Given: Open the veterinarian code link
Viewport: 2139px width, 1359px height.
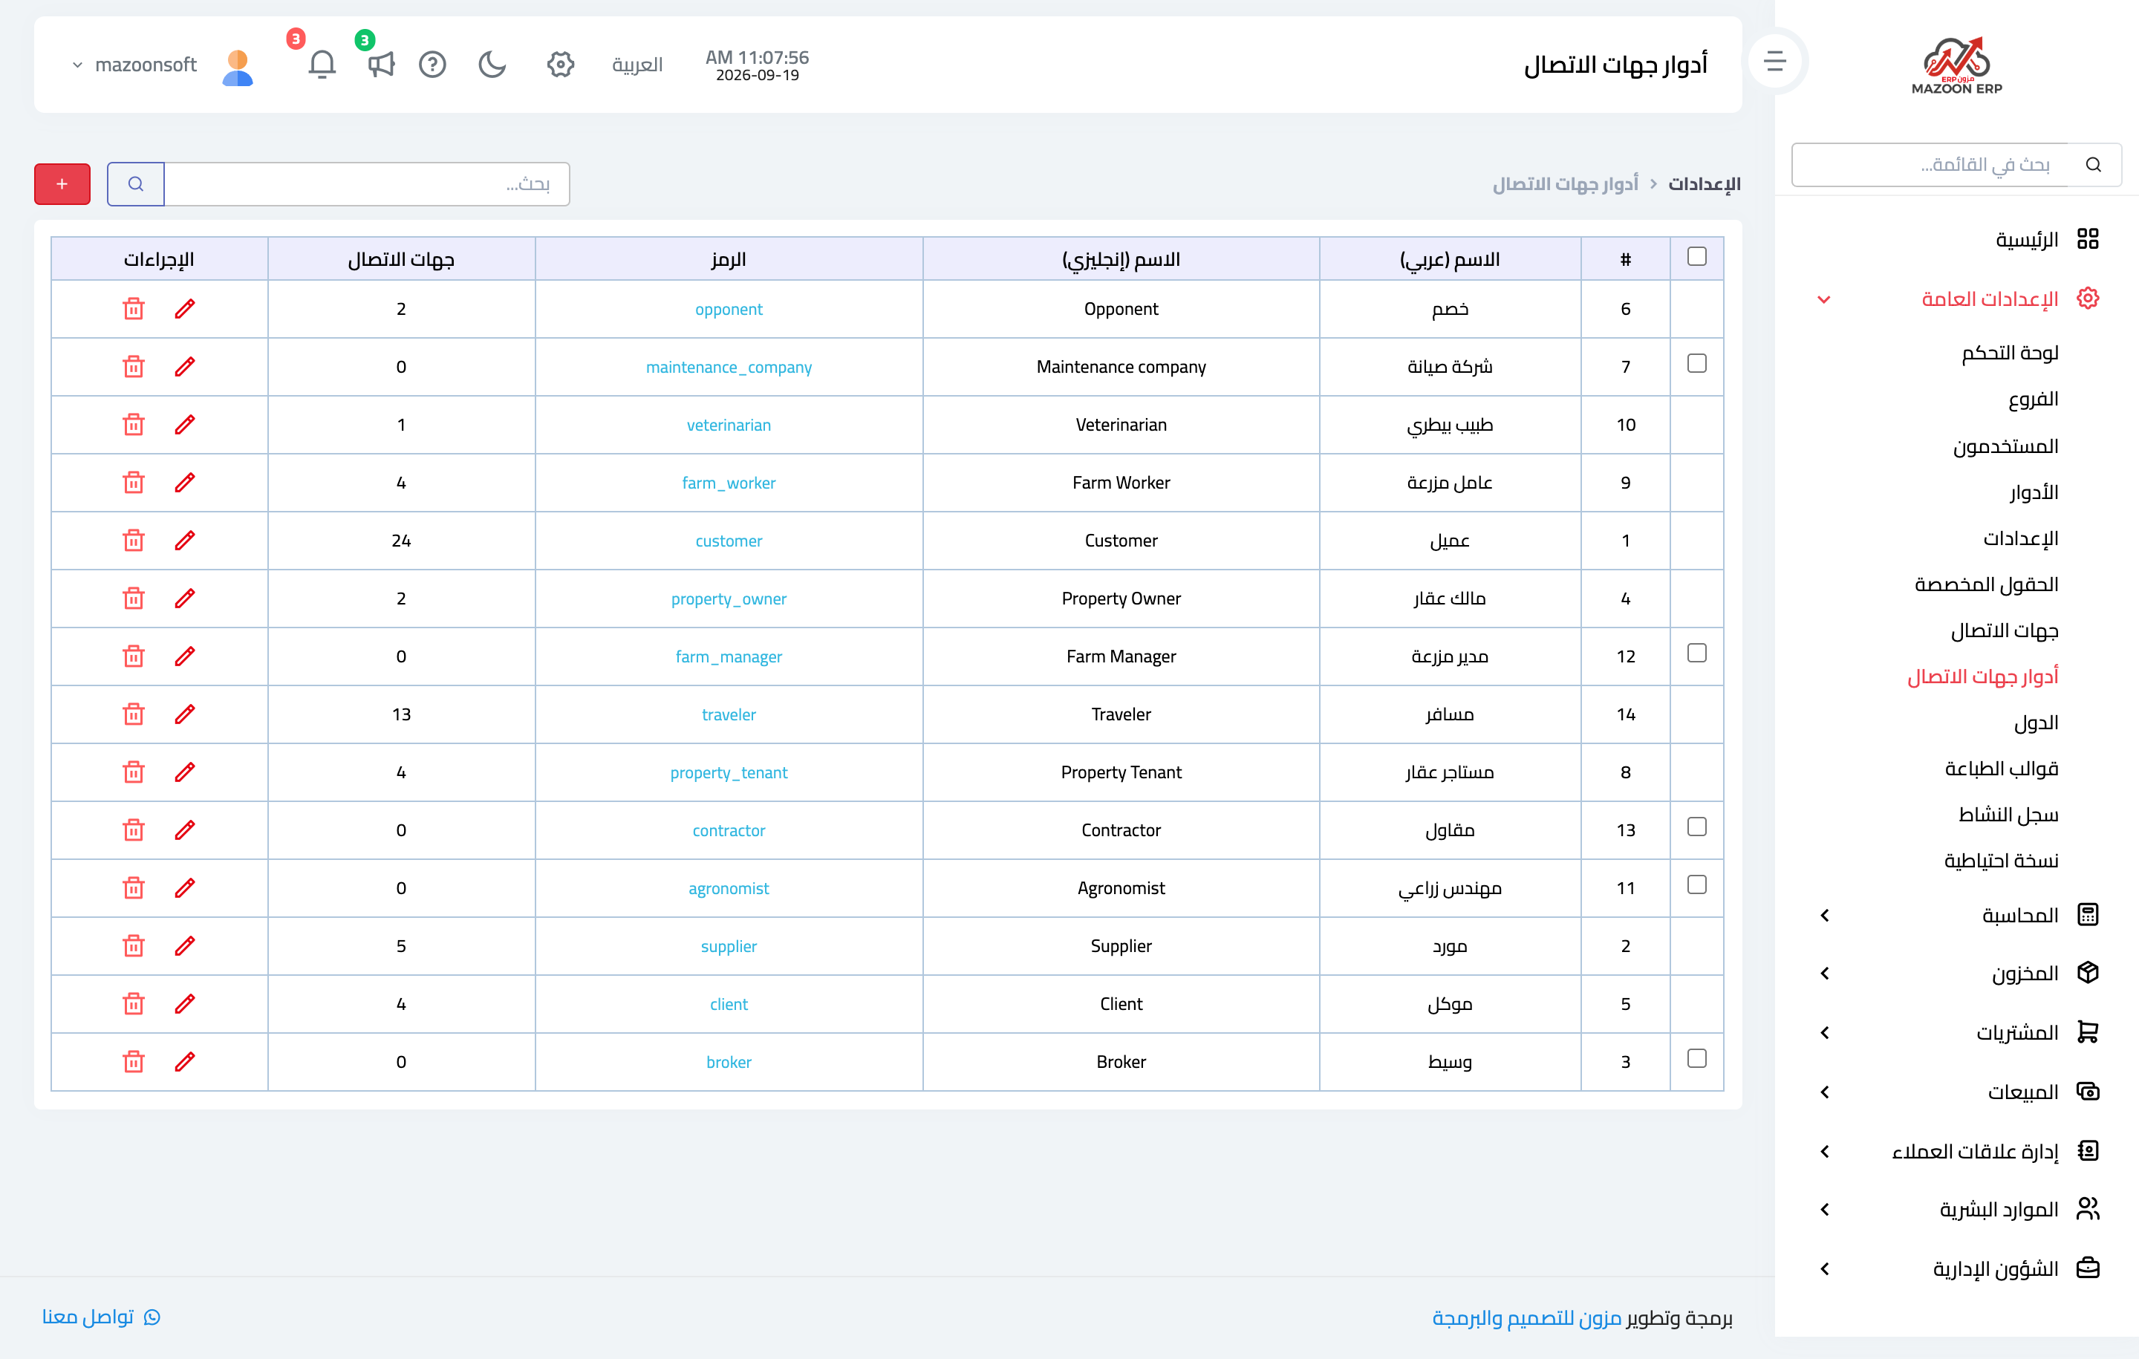Looking at the screenshot, I should 729,425.
